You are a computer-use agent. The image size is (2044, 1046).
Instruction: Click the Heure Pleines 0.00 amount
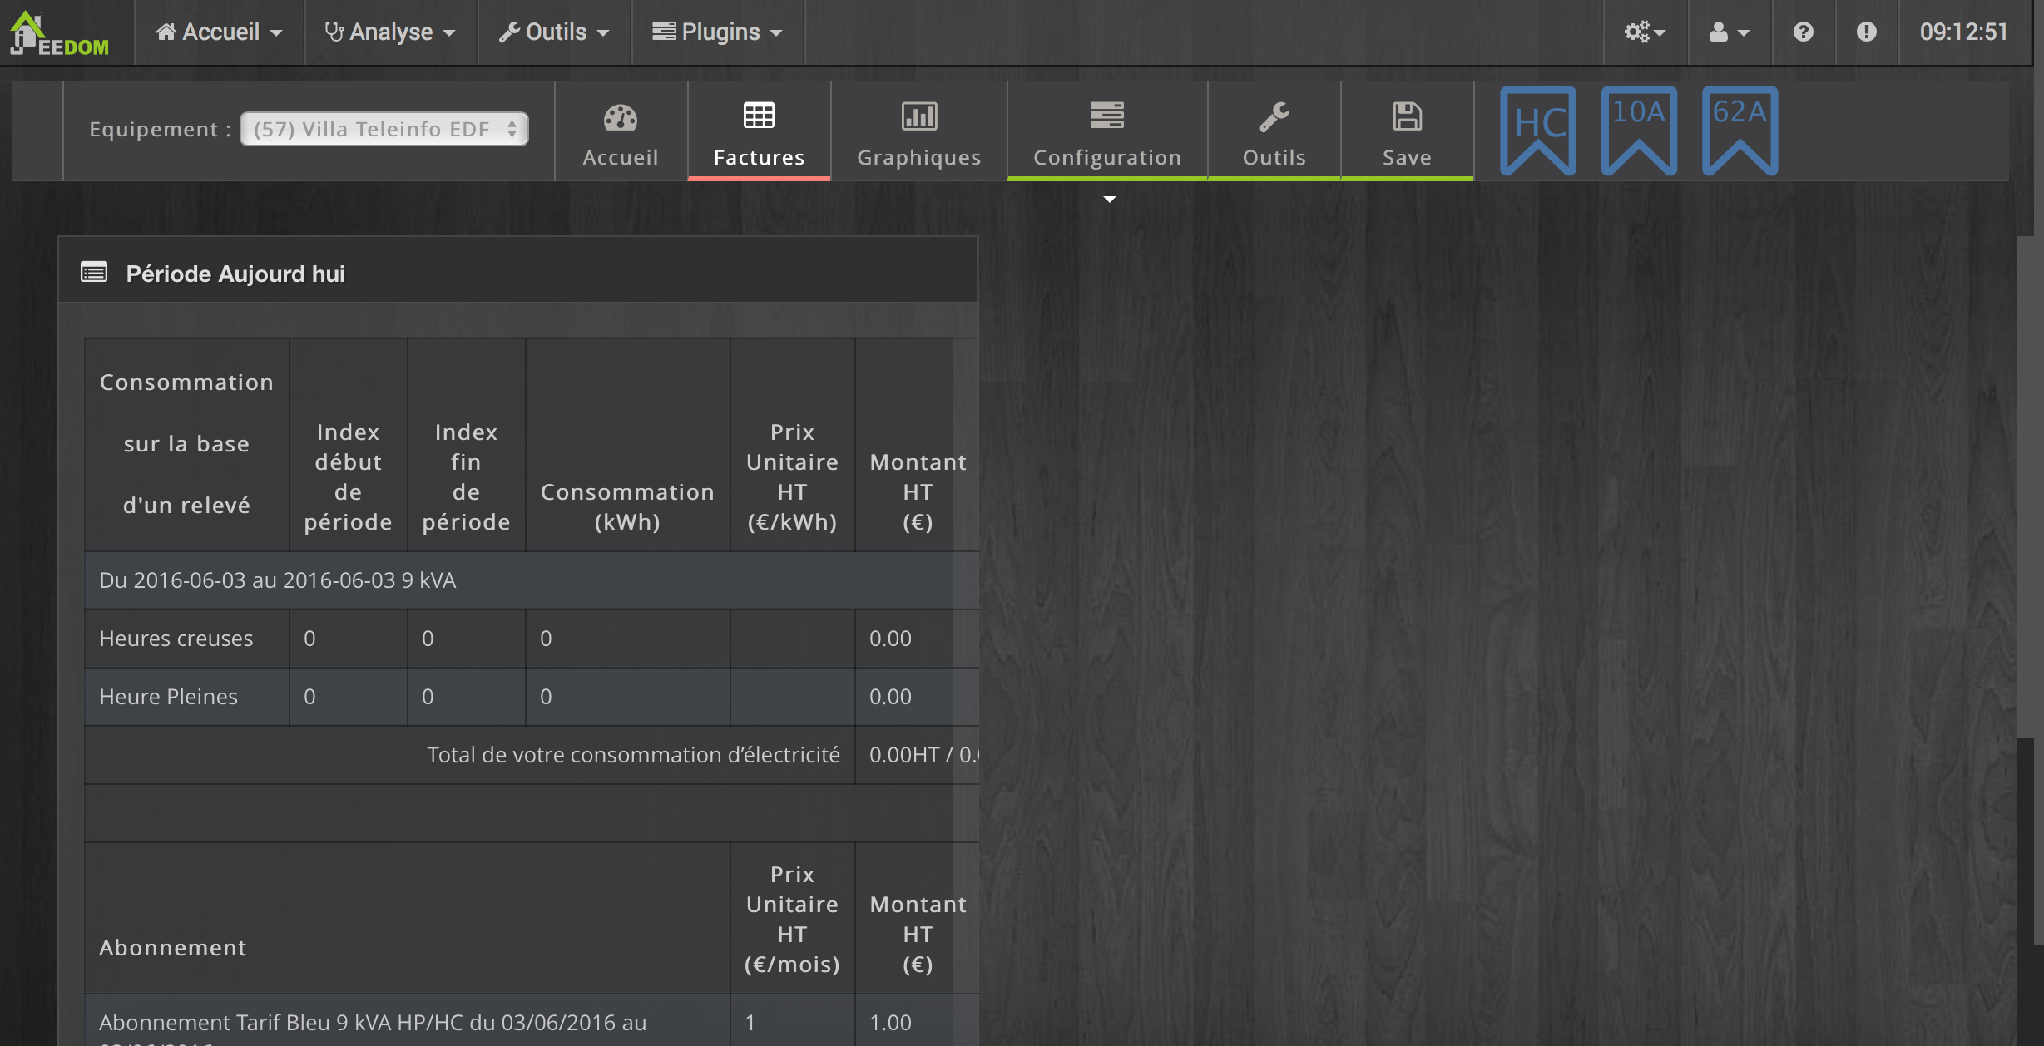coord(890,697)
